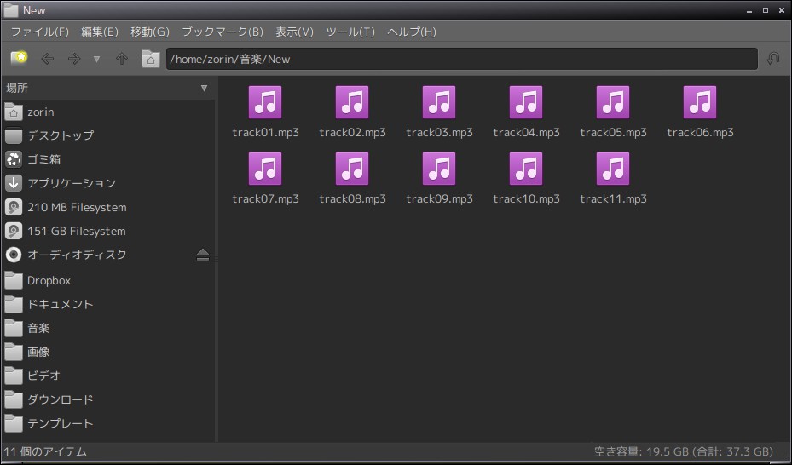Open a new tab via the star folder icon
The image size is (792, 465).
[20, 59]
